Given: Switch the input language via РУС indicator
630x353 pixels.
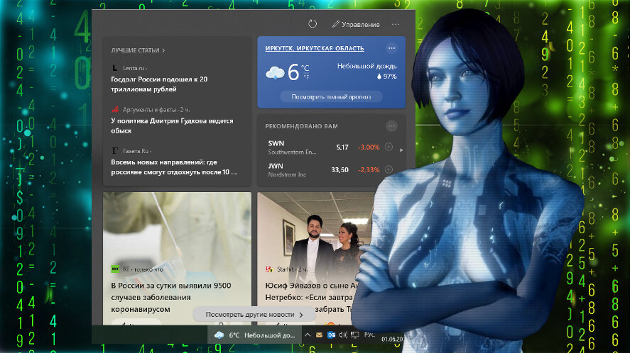Looking at the screenshot, I should tap(369, 335).
